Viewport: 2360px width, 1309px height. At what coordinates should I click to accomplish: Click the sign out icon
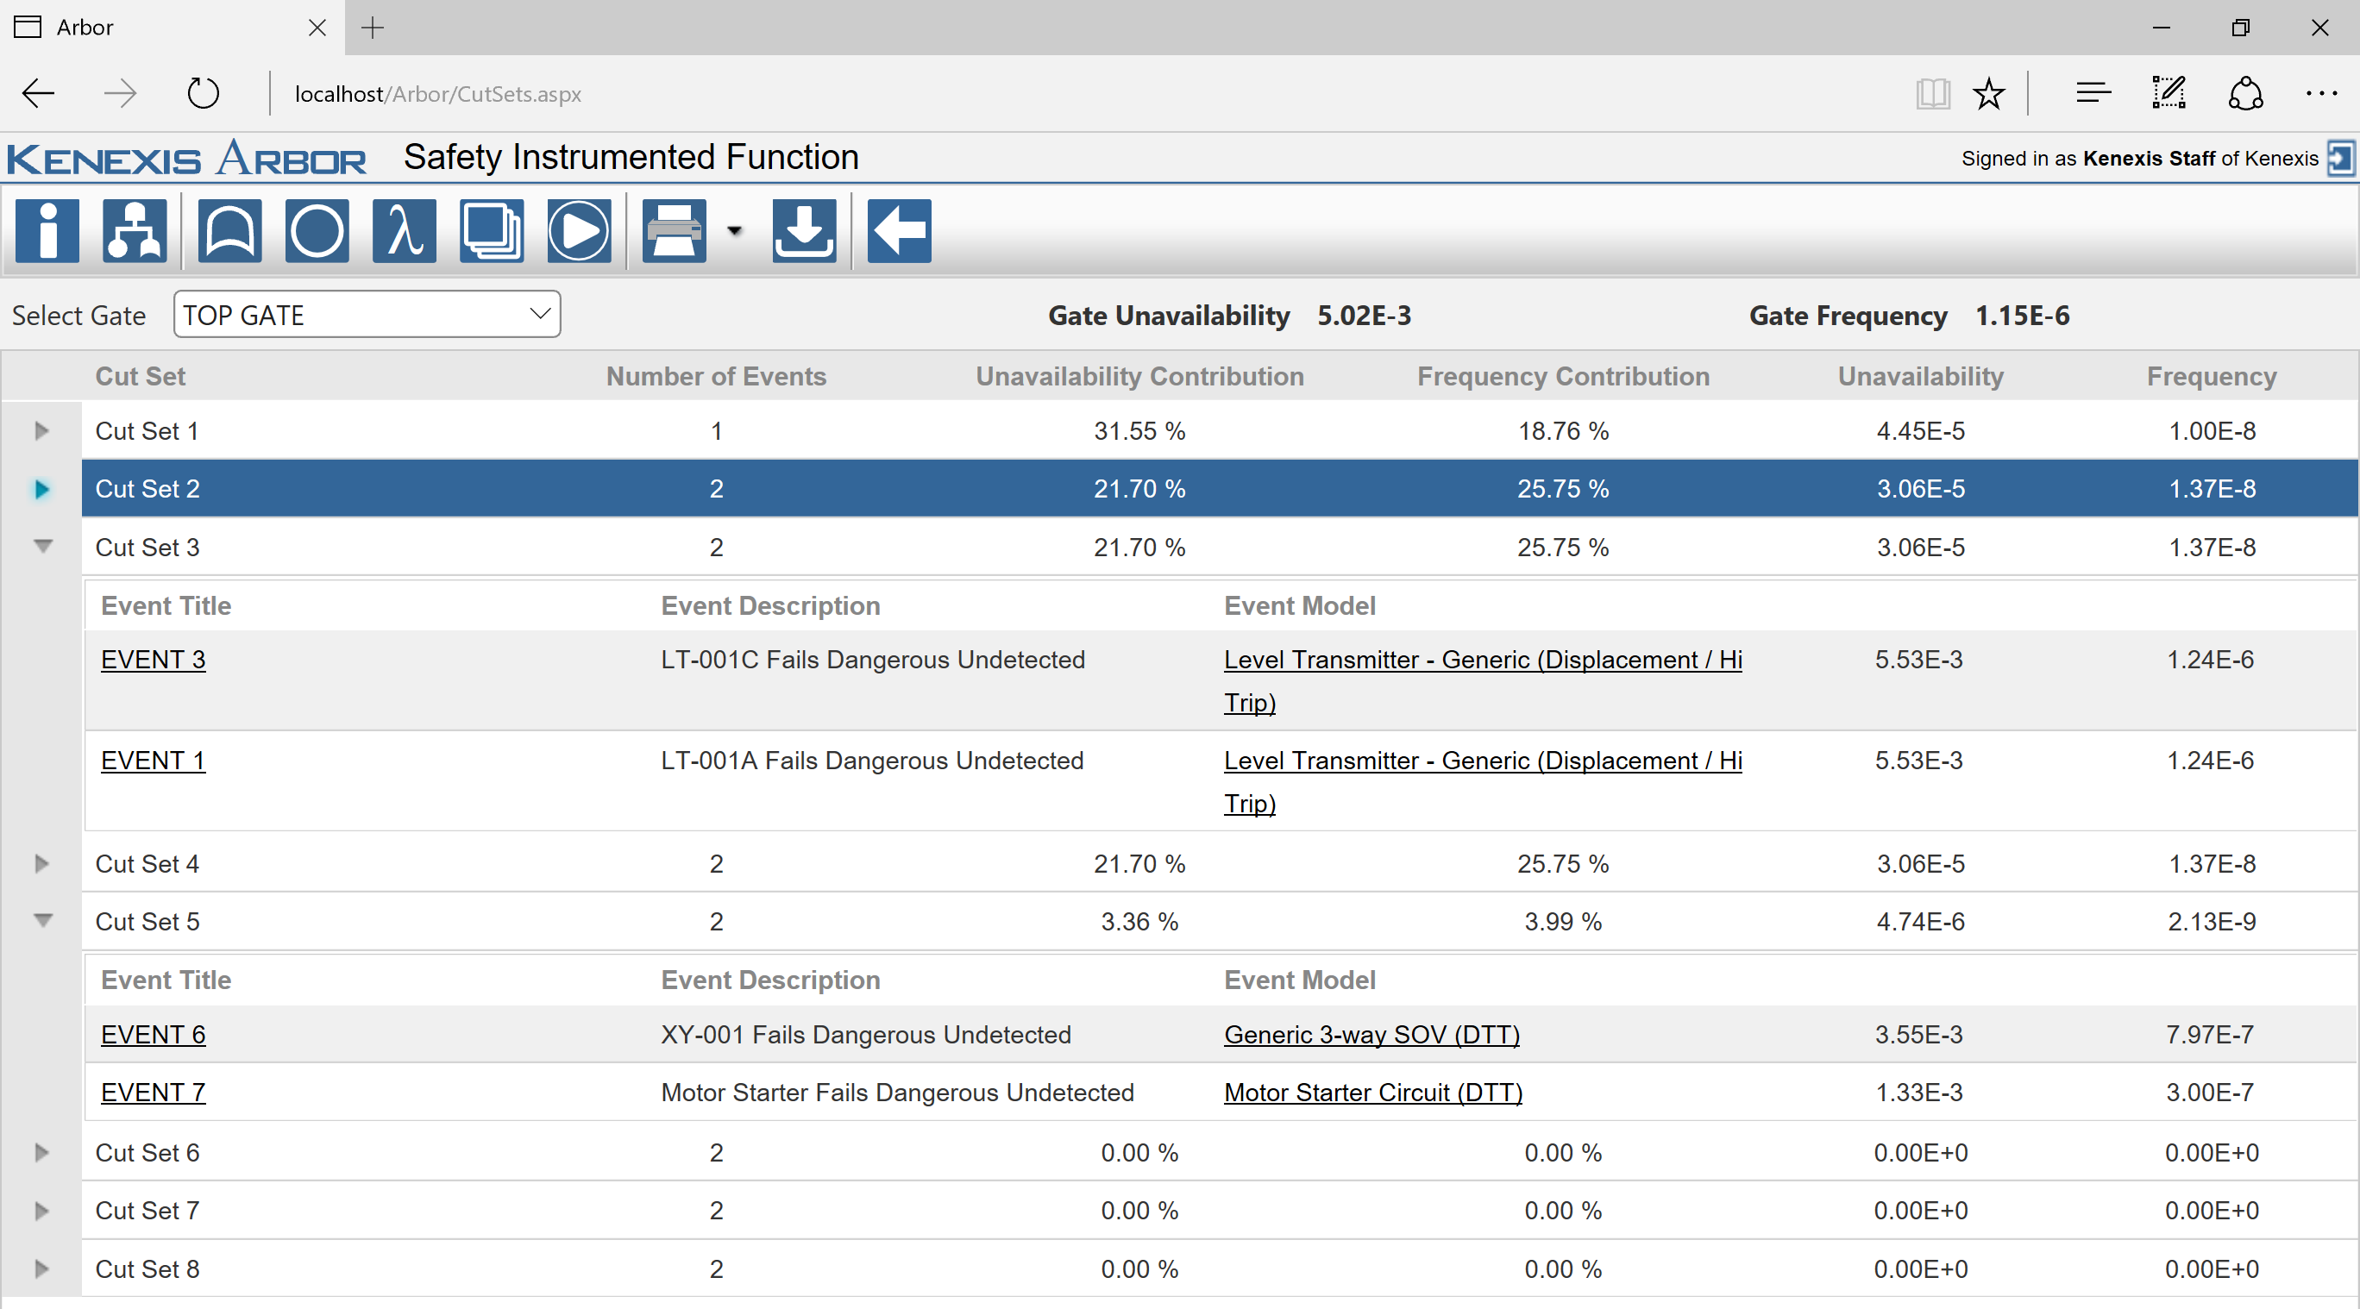coord(2340,159)
